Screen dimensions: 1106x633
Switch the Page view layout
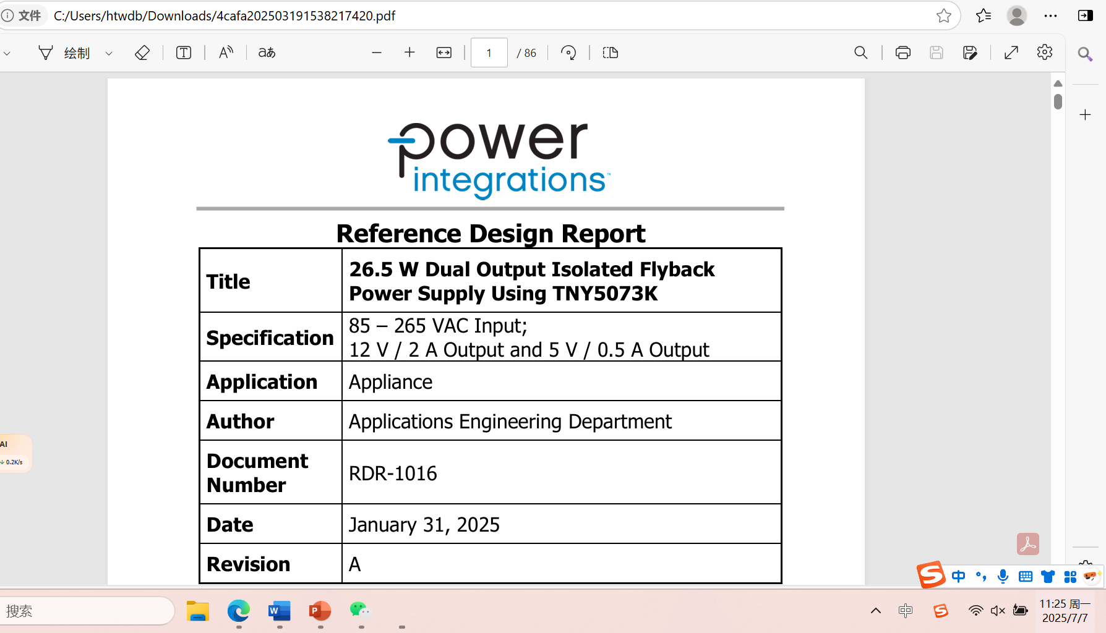[x=611, y=53]
